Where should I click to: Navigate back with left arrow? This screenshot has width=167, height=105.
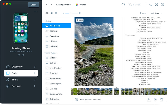pos(46,5)
